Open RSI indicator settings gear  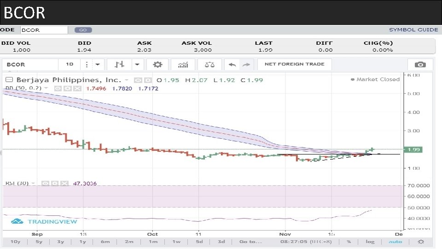pos(55,184)
